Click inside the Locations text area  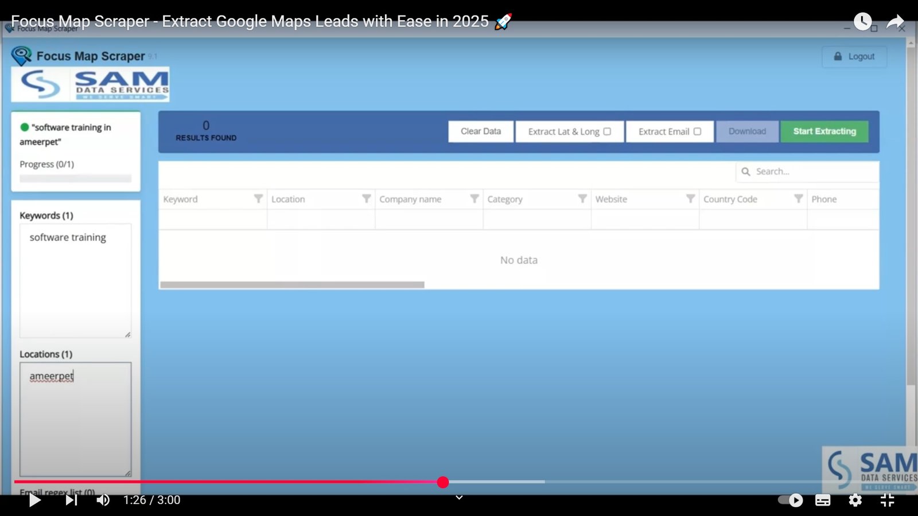pos(75,419)
